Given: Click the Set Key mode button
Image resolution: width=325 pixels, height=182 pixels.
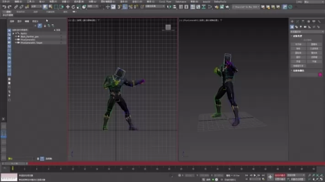Looking at the screenshot, I should point(280,179).
